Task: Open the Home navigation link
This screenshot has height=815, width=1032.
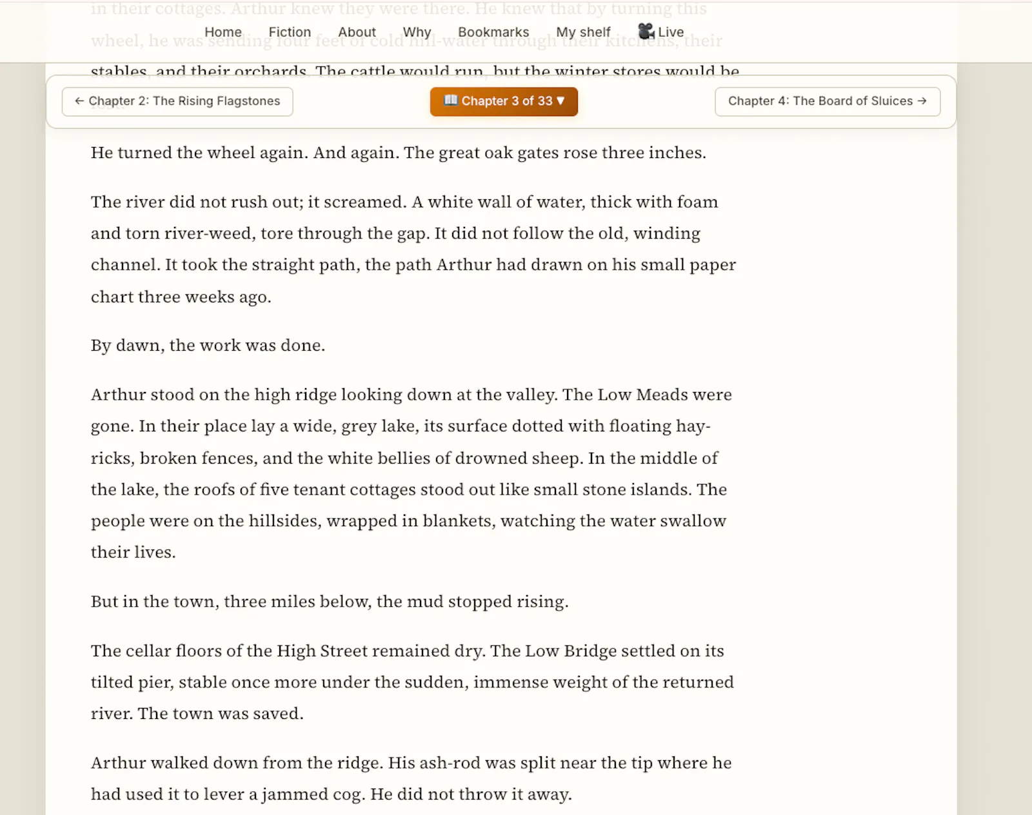Action: [223, 32]
